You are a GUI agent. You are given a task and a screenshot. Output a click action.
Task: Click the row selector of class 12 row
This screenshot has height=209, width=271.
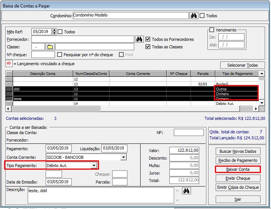pos(9,79)
